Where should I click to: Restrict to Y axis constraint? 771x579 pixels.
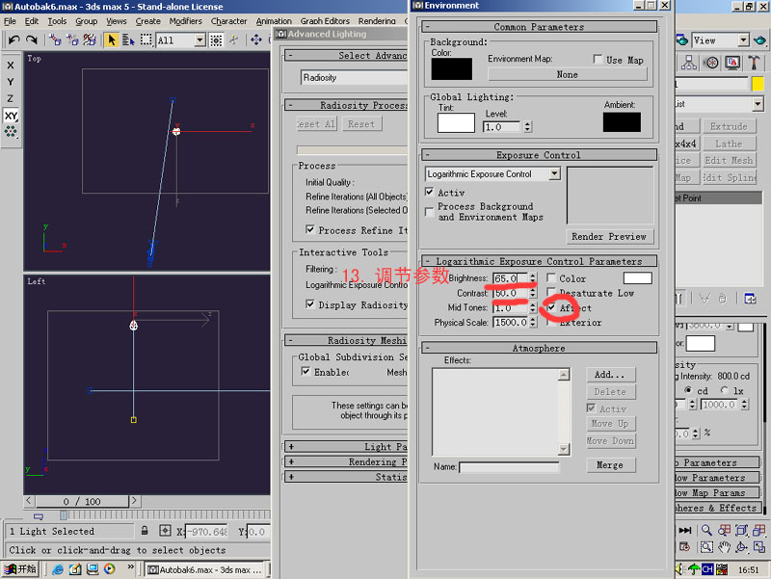[11, 82]
